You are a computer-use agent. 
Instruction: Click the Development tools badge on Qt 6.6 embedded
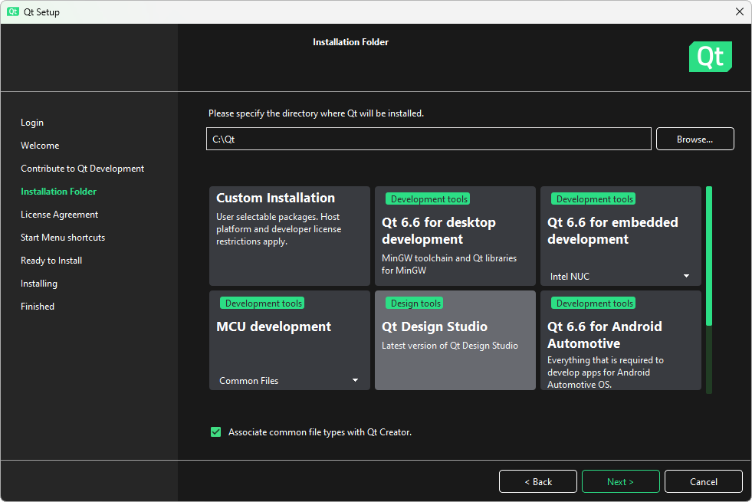[x=594, y=199]
